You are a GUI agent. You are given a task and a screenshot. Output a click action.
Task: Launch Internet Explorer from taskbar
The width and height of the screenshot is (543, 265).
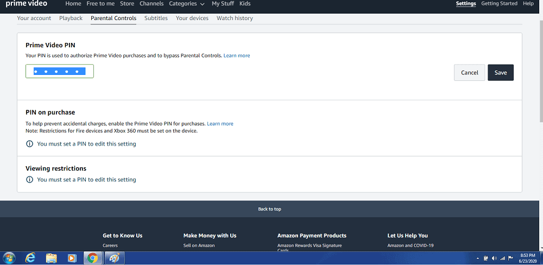coord(30,258)
